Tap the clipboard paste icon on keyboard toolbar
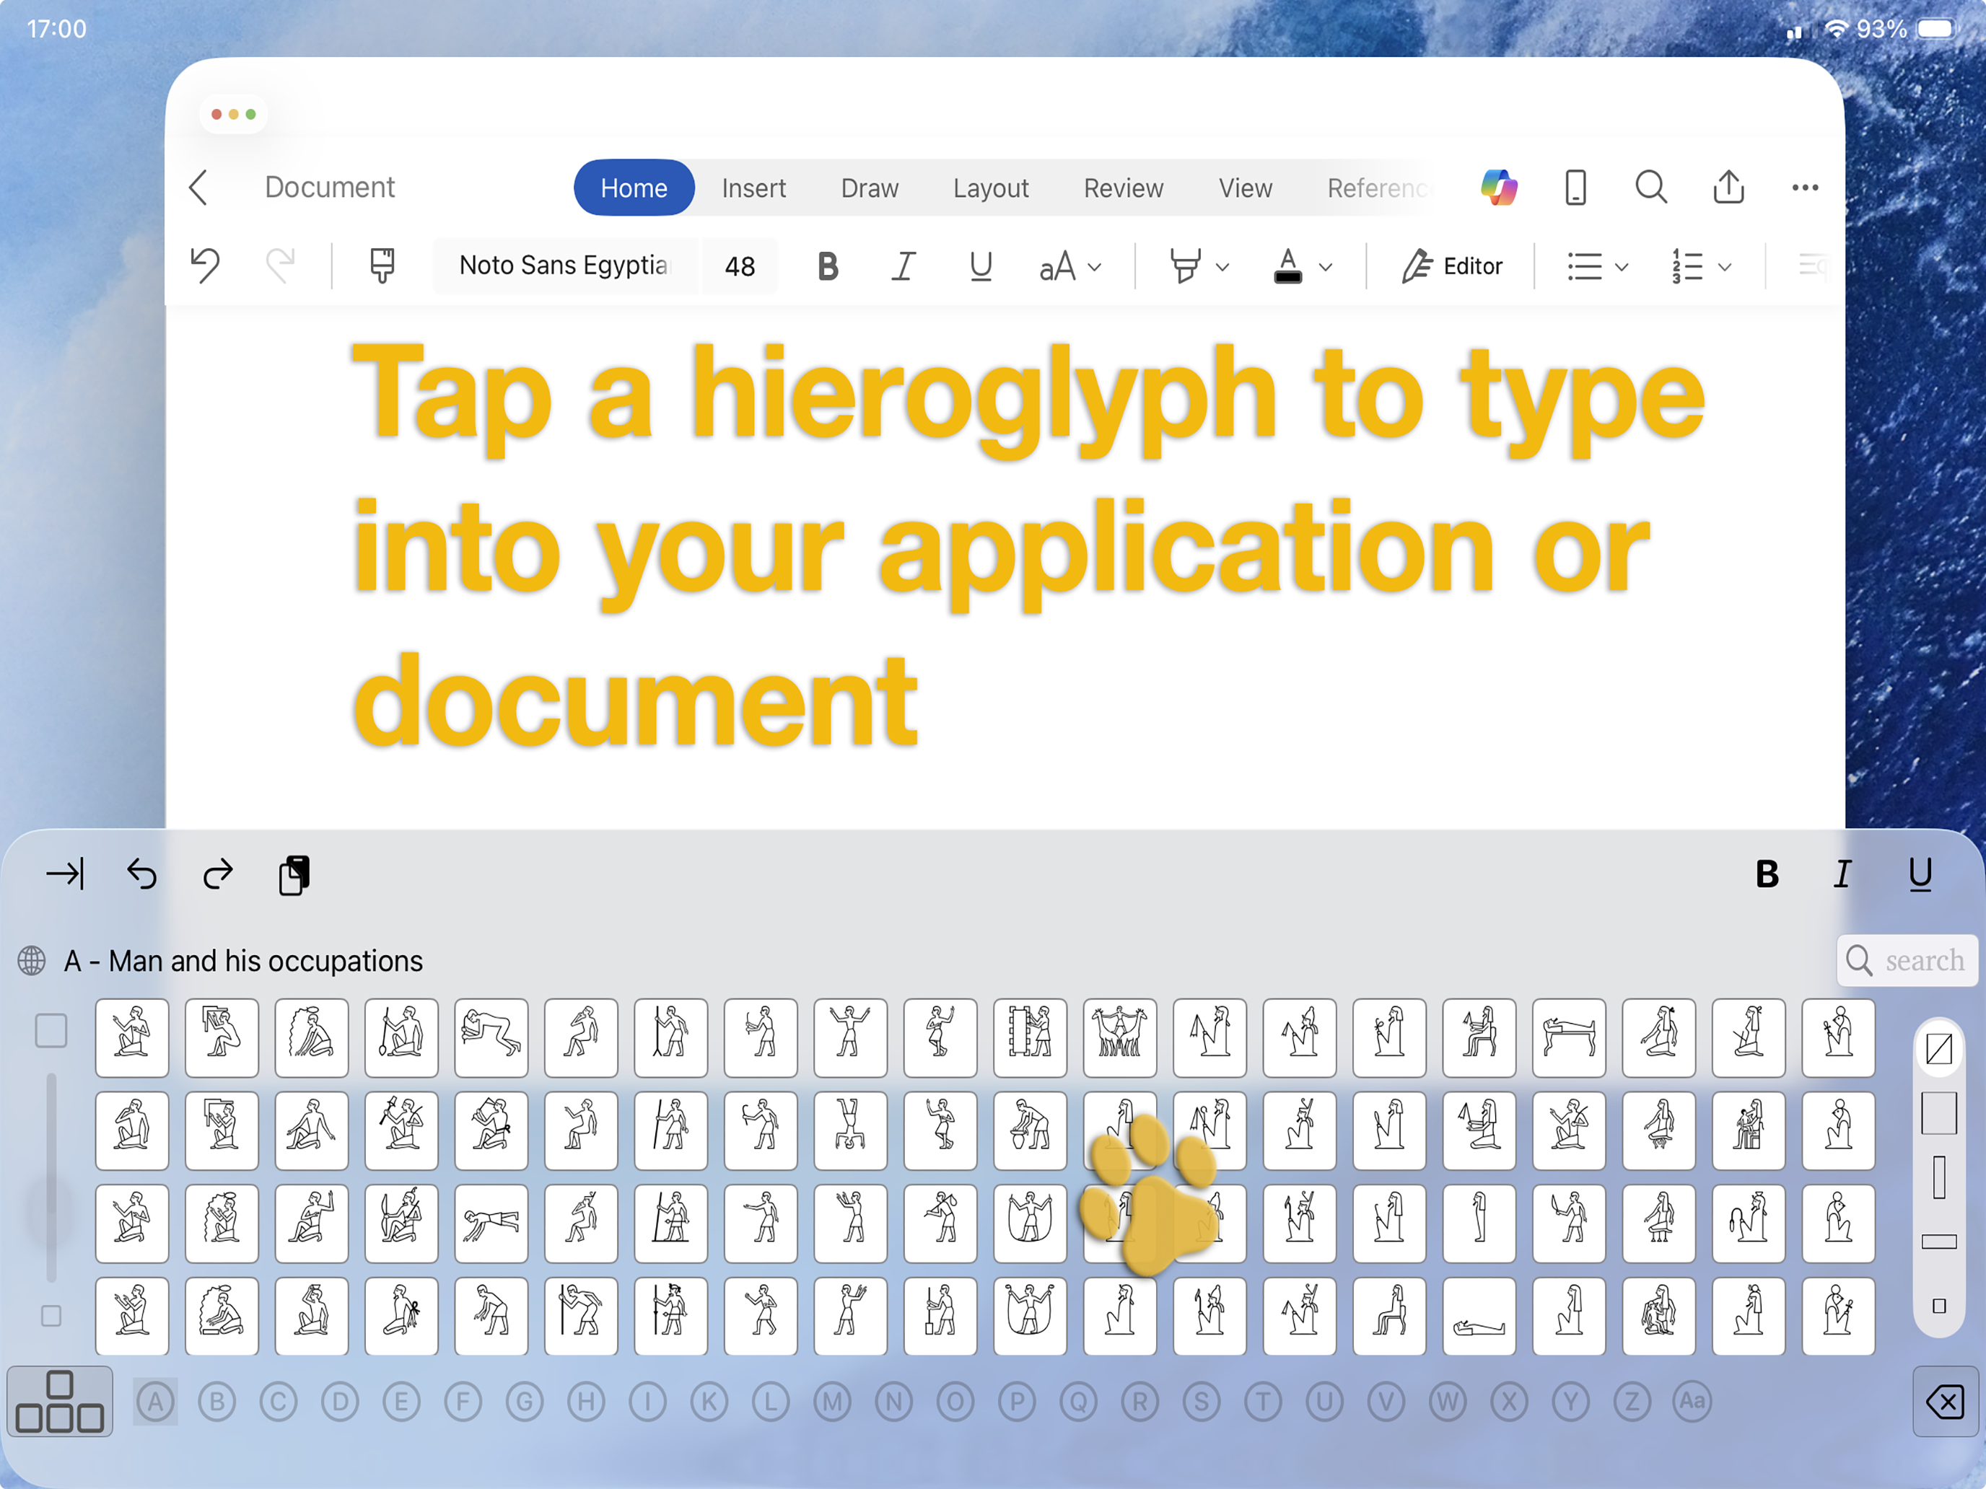The image size is (1986, 1489). click(293, 874)
